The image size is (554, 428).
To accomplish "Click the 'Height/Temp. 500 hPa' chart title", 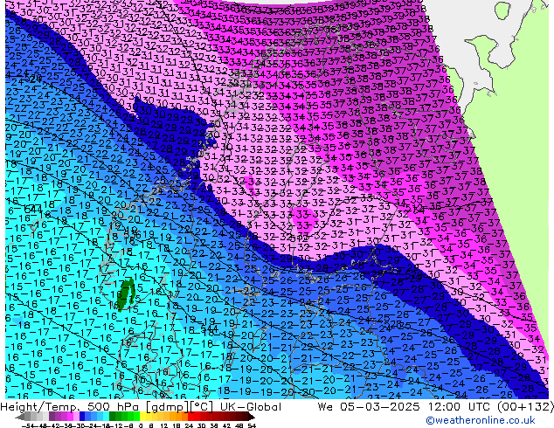I will click(x=70, y=407).
